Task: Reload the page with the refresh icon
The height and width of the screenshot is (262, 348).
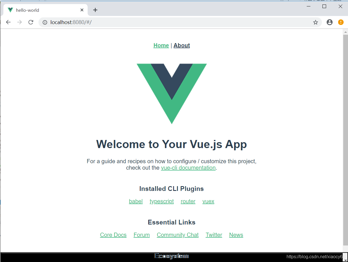Action: 31,22
